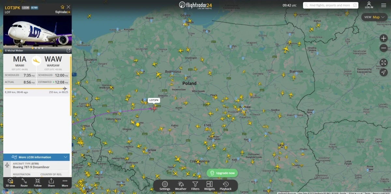The height and width of the screenshot is (194, 391).
Task: Open the Weather layer options
Action: click(181, 186)
